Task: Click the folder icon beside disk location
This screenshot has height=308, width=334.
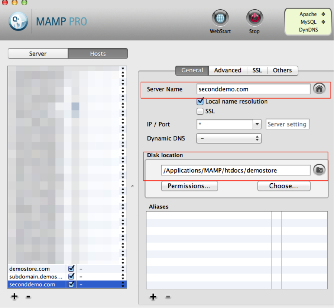Action: pyautogui.click(x=319, y=170)
